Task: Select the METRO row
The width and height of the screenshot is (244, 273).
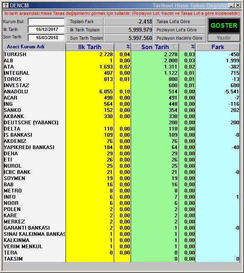Action: pyautogui.click(x=122, y=191)
